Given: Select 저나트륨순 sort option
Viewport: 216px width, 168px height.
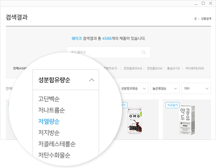Looking at the screenshot, I should coord(52,110).
